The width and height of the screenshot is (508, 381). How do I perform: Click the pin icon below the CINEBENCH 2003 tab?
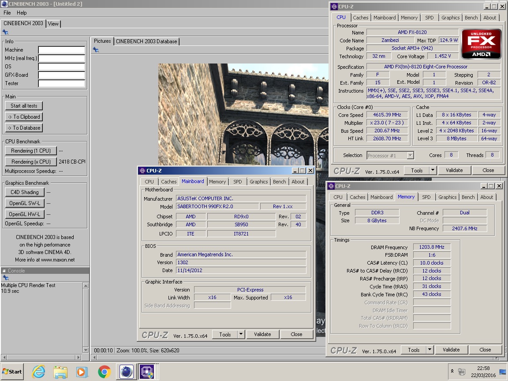pos(5,32)
